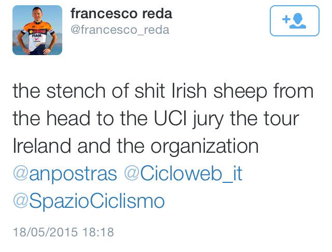Click the line "Ireland and the organization"
Image resolution: width=332 pixels, height=252 pixels.
(135, 147)
